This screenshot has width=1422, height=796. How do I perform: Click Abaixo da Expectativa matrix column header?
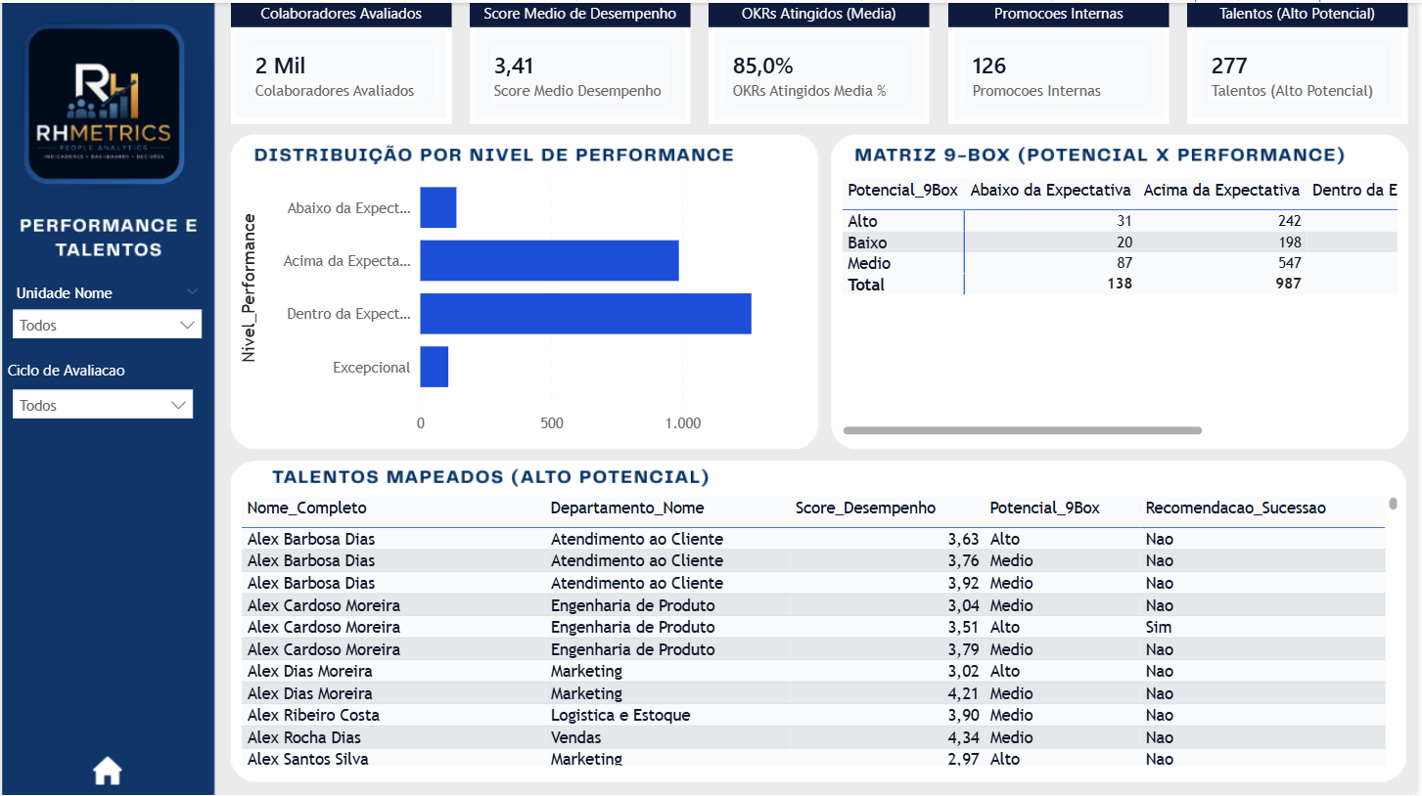[x=1050, y=190]
